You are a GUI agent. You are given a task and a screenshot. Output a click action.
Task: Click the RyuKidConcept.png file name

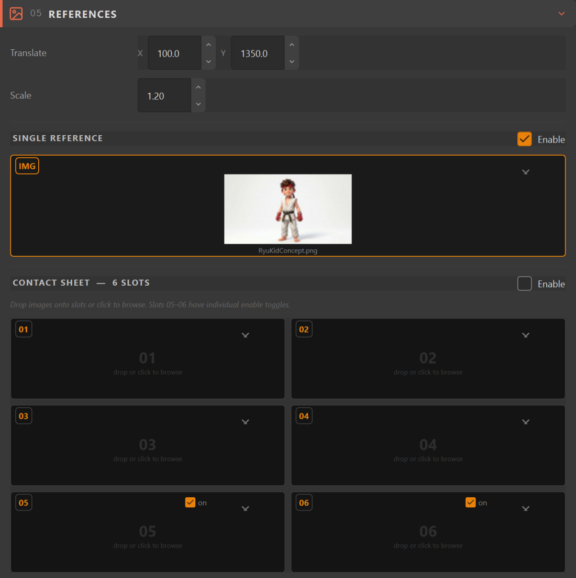(287, 250)
